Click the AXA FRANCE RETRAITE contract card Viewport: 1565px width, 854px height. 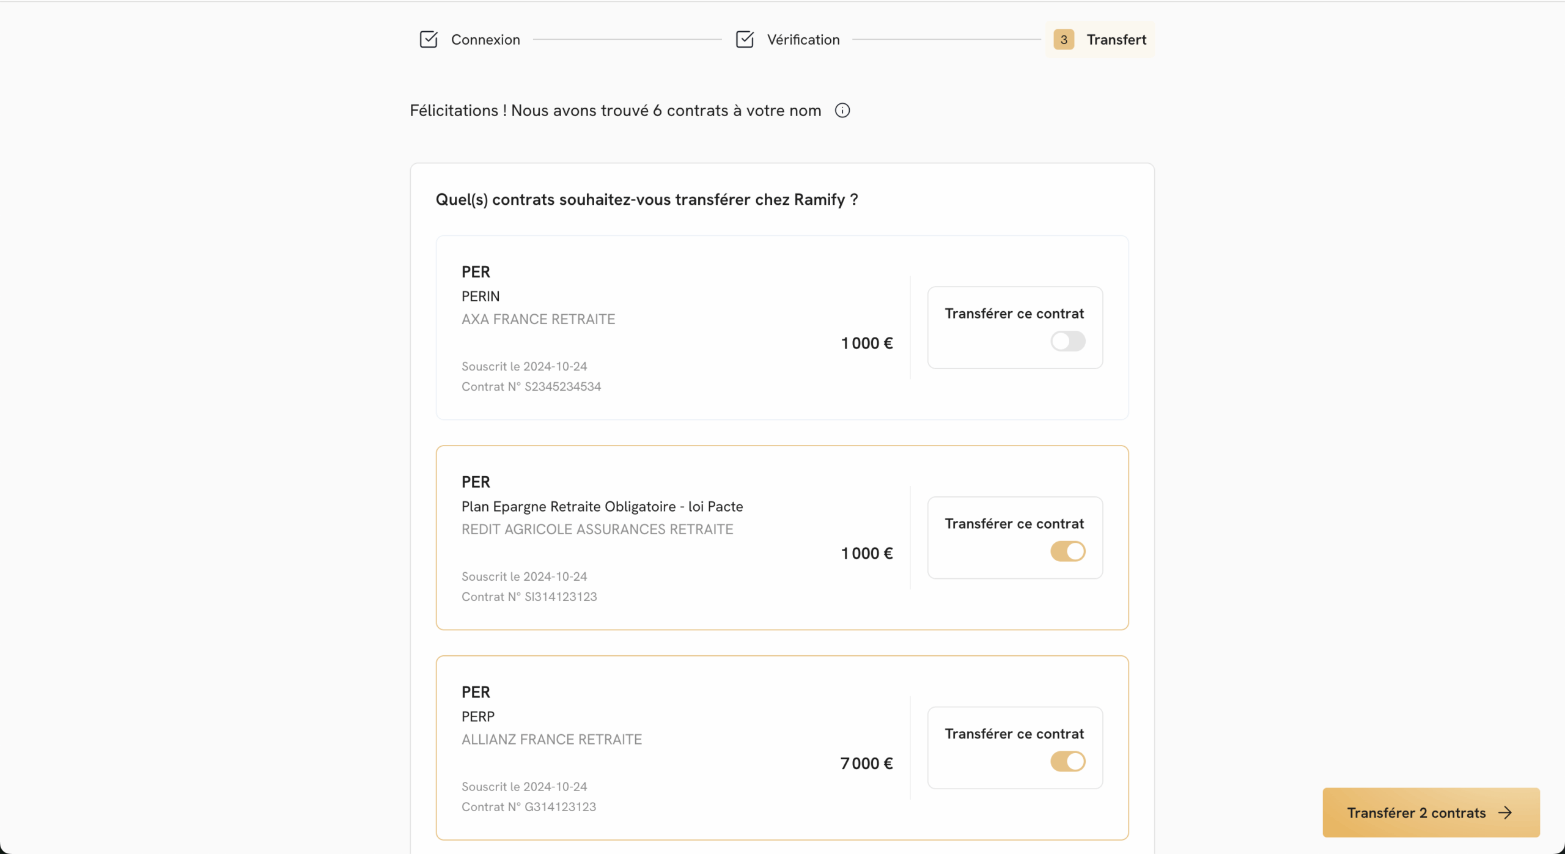[x=672, y=328]
